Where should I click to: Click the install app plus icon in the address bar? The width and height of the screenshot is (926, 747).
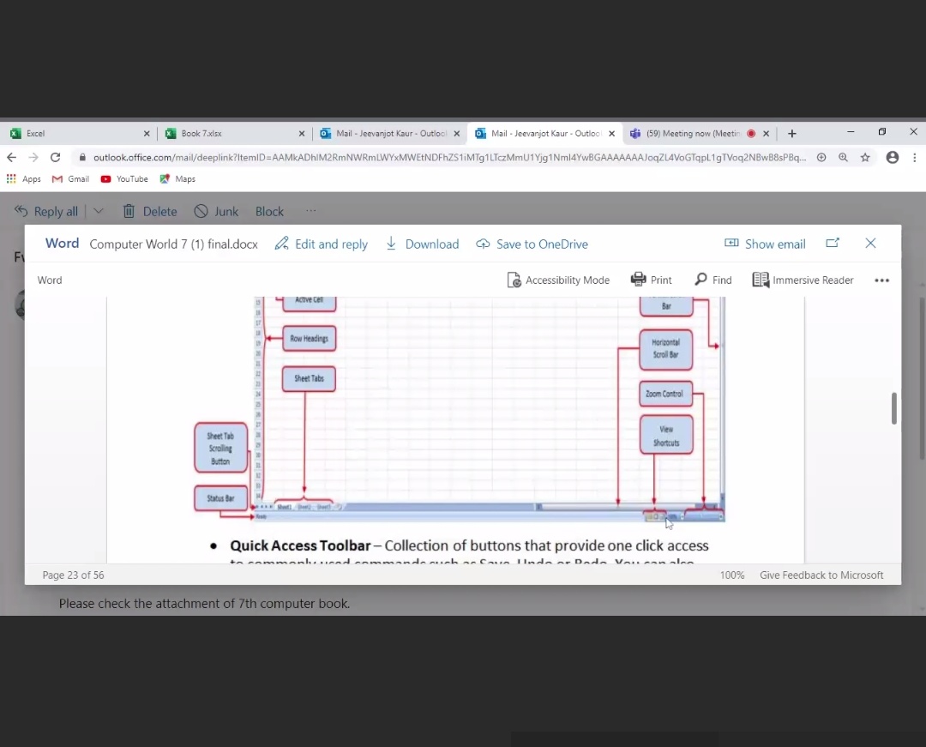[821, 157]
